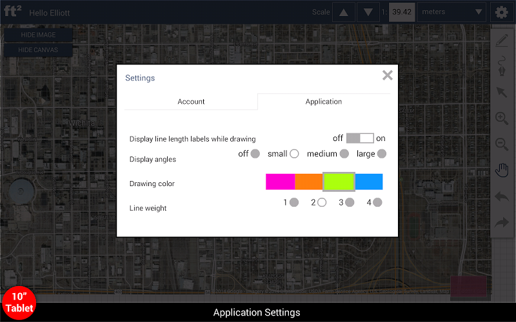Click the Hide Image button

point(38,35)
